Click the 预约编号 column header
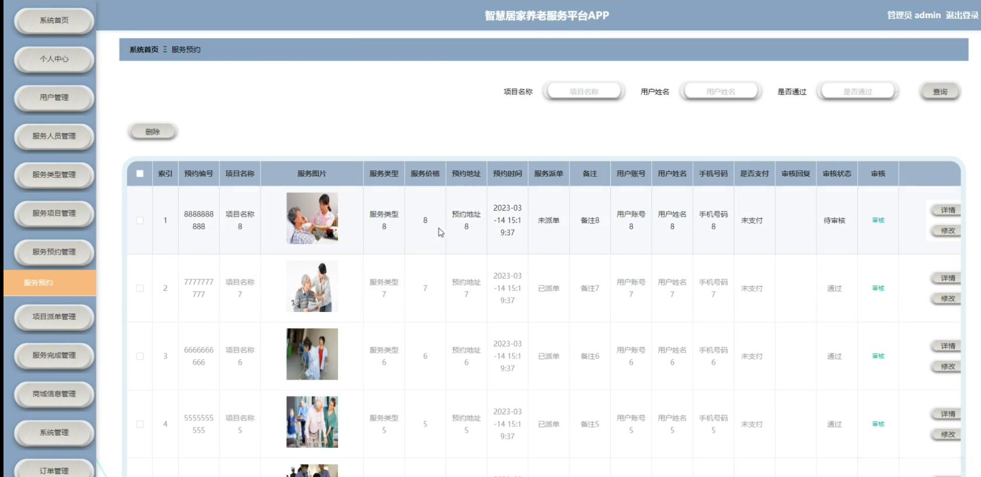Screen dimensions: 981x477 click(198, 174)
